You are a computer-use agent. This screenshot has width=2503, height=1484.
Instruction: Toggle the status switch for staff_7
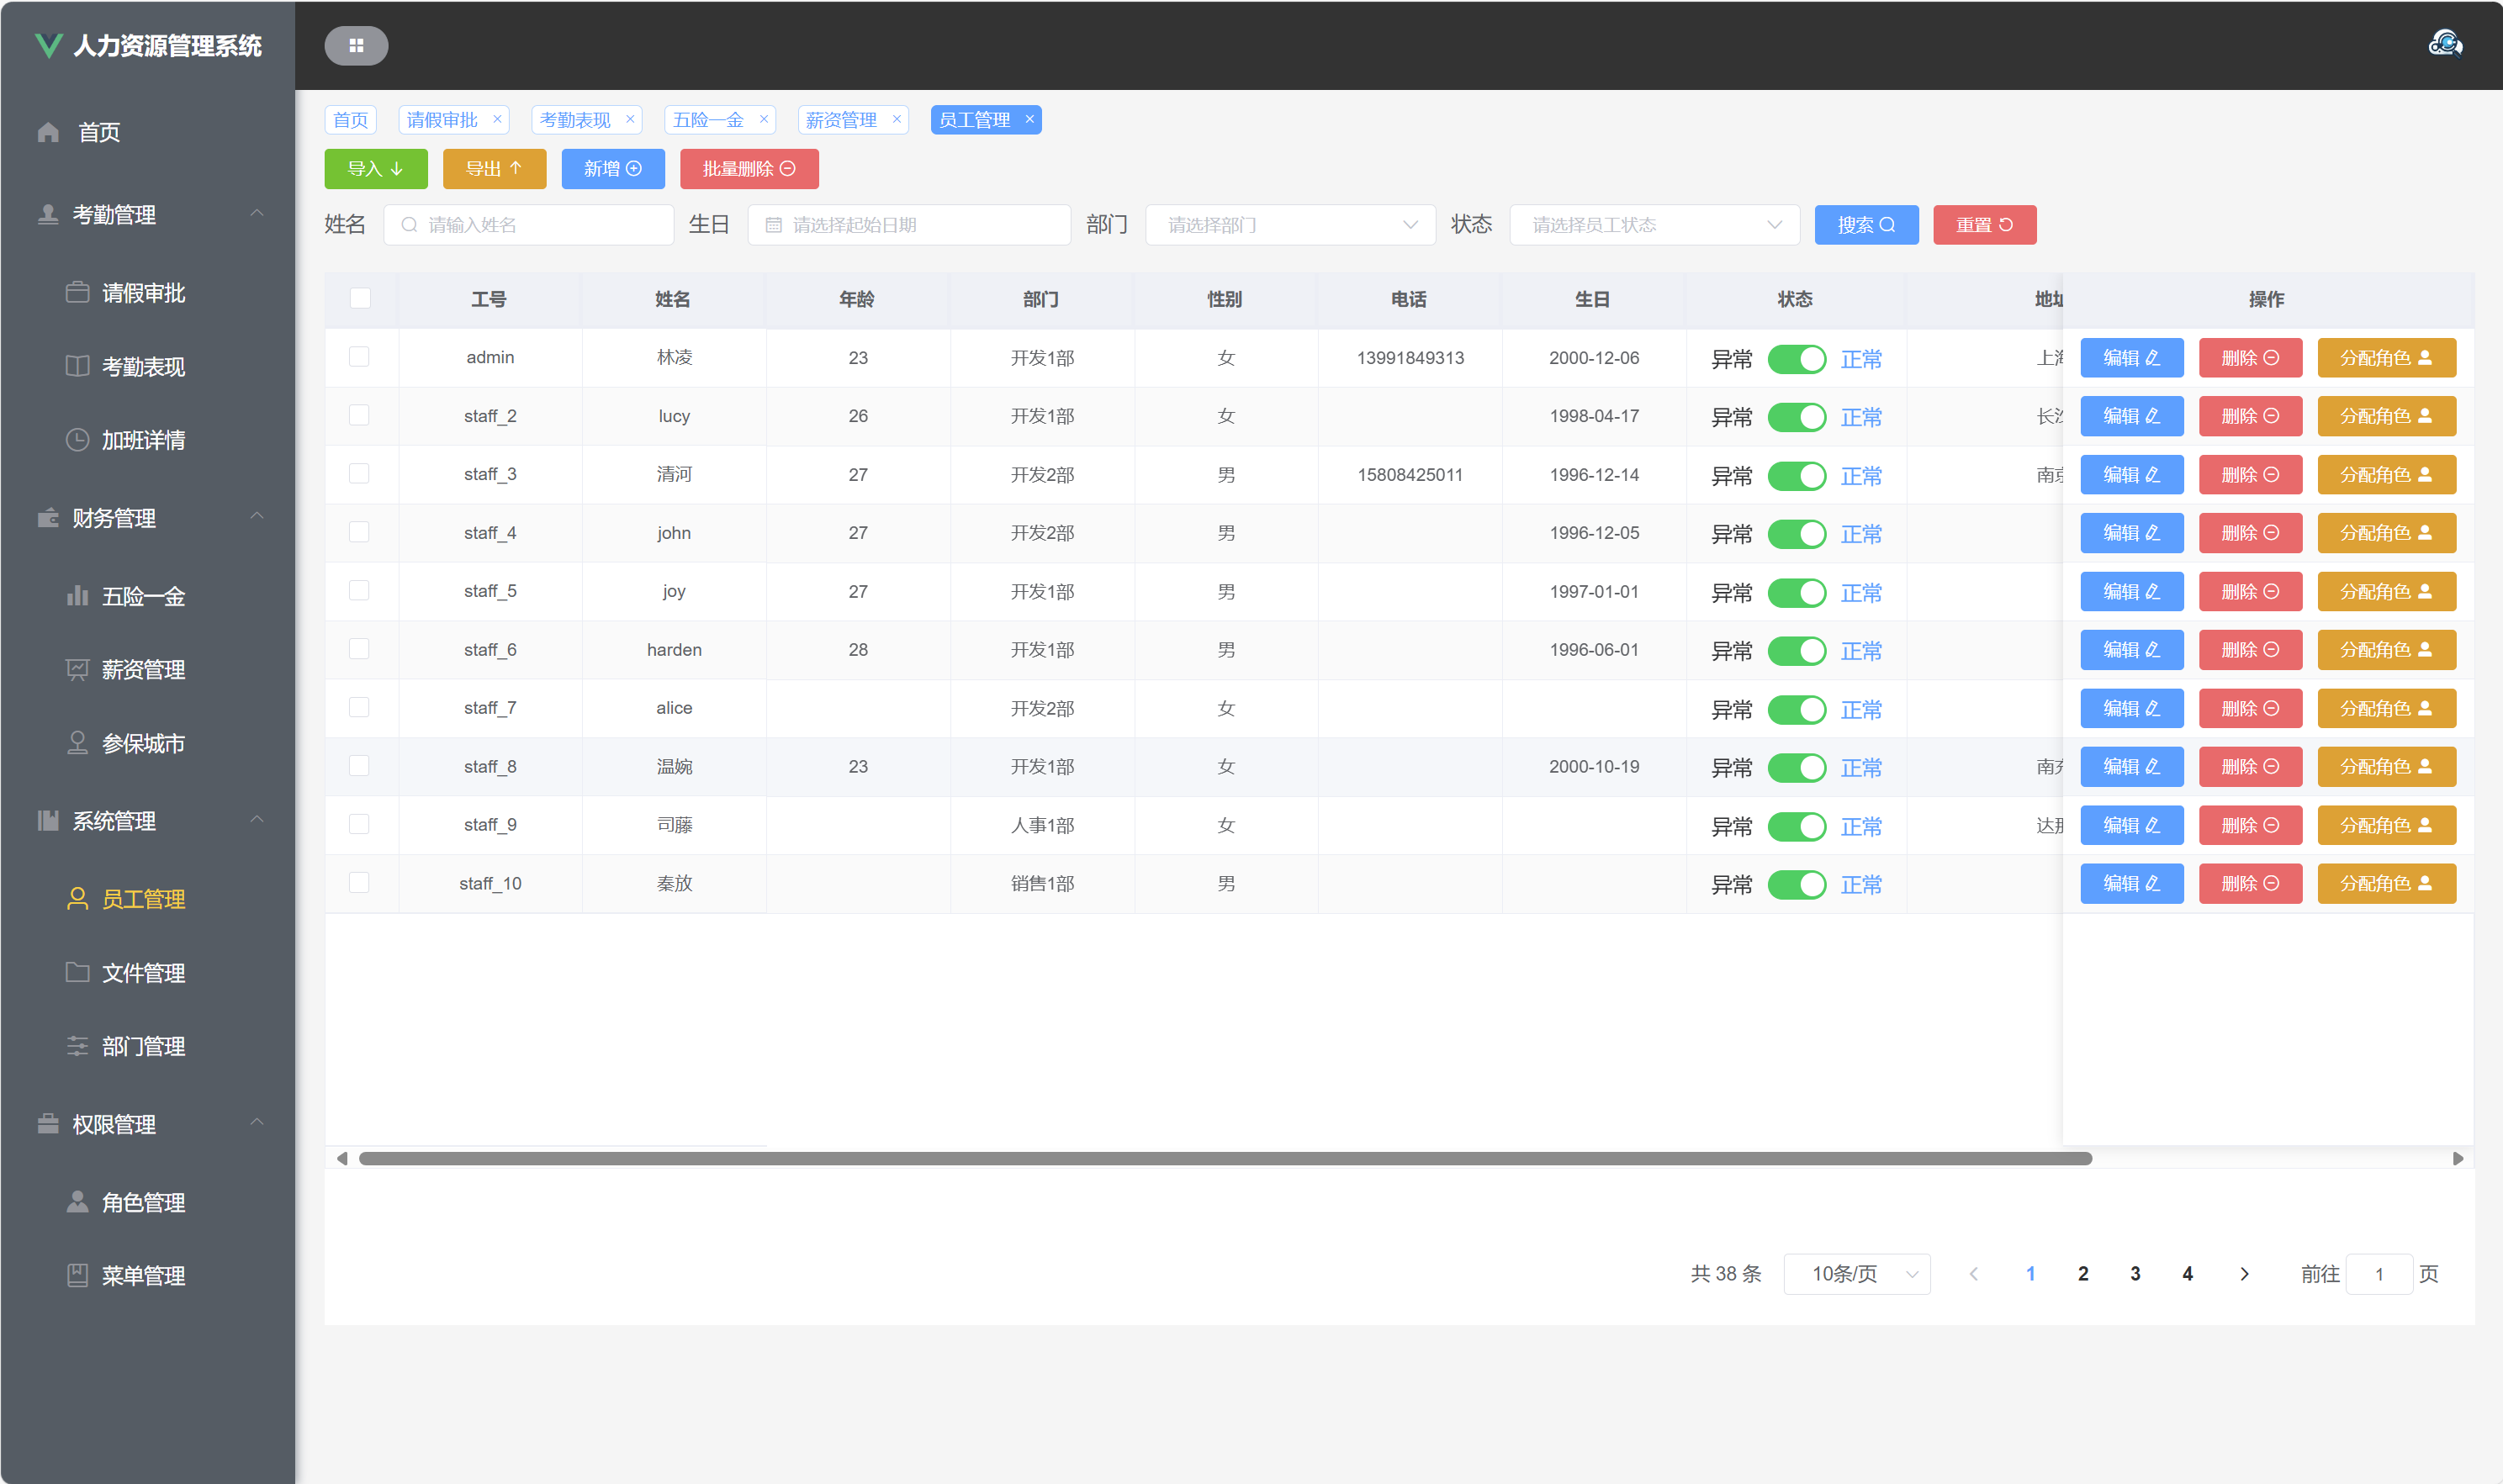(x=1797, y=709)
